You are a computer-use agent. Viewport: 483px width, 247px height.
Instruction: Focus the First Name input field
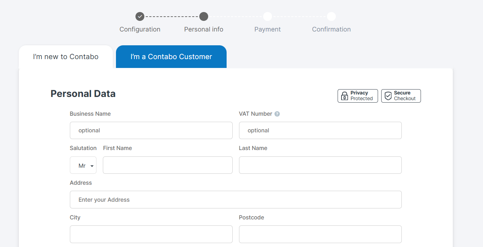(168, 165)
